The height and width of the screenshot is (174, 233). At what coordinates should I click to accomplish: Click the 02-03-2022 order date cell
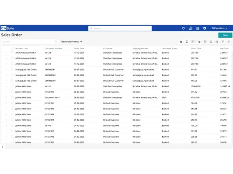tap(79, 86)
